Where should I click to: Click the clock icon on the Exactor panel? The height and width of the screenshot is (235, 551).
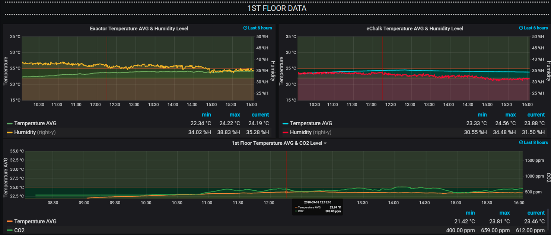pos(245,28)
